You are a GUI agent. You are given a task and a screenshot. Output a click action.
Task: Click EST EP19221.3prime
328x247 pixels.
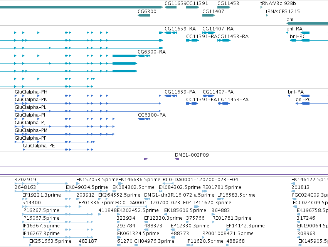(42, 195)
